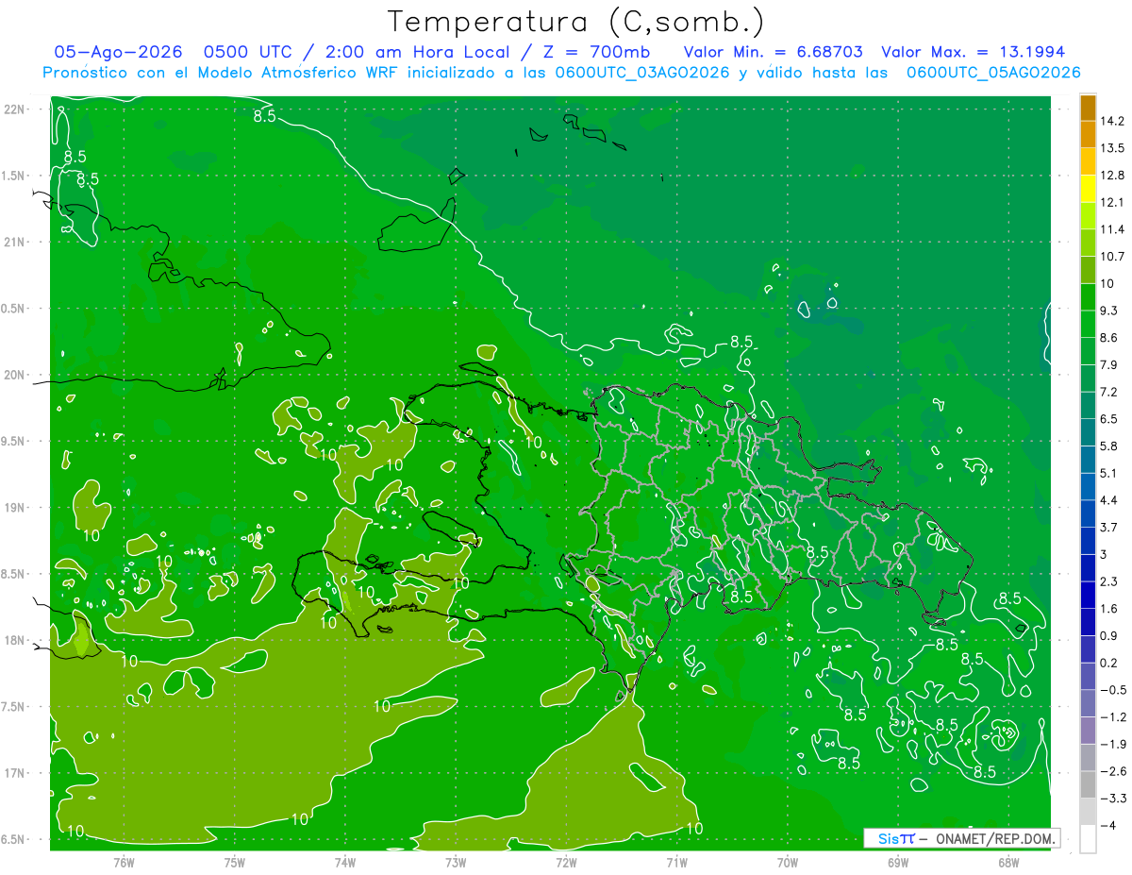This screenshot has height=875, width=1132.
Task: Click the '71W' longitude axis label
Action: pos(676,862)
